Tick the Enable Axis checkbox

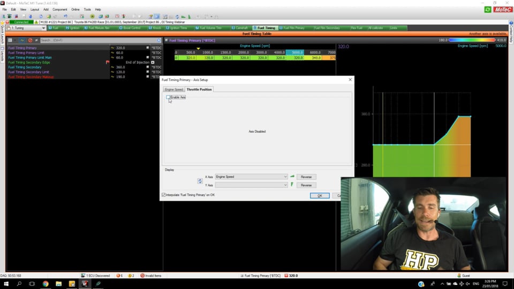[168, 97]
